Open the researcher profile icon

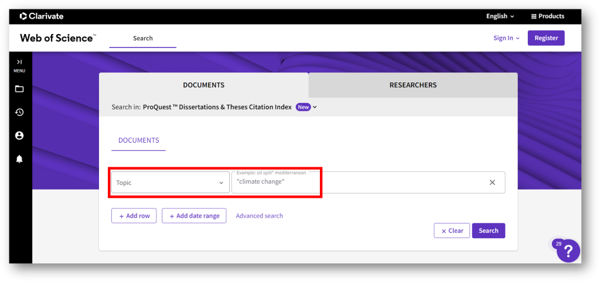coord(19,136)
